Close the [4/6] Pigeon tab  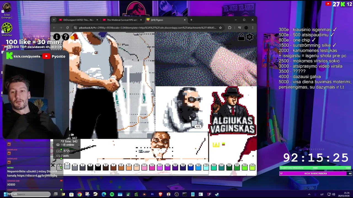click(x=185, y=20)
